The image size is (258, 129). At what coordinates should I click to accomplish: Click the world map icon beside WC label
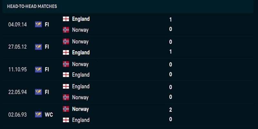tap(38, 114)
